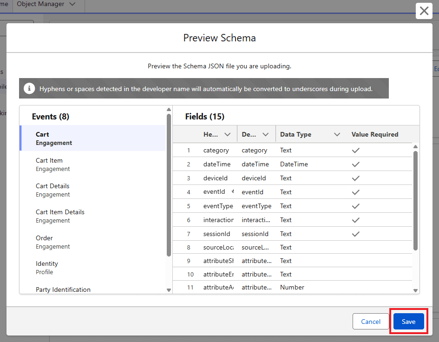Viewport: 439px width, 342px height.
Task: Select the Cart Details event
Action: (92, 190)
